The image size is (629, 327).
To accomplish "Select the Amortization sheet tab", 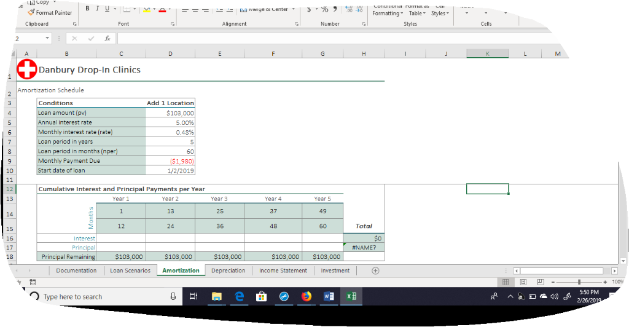I will [x=181, y=271].
